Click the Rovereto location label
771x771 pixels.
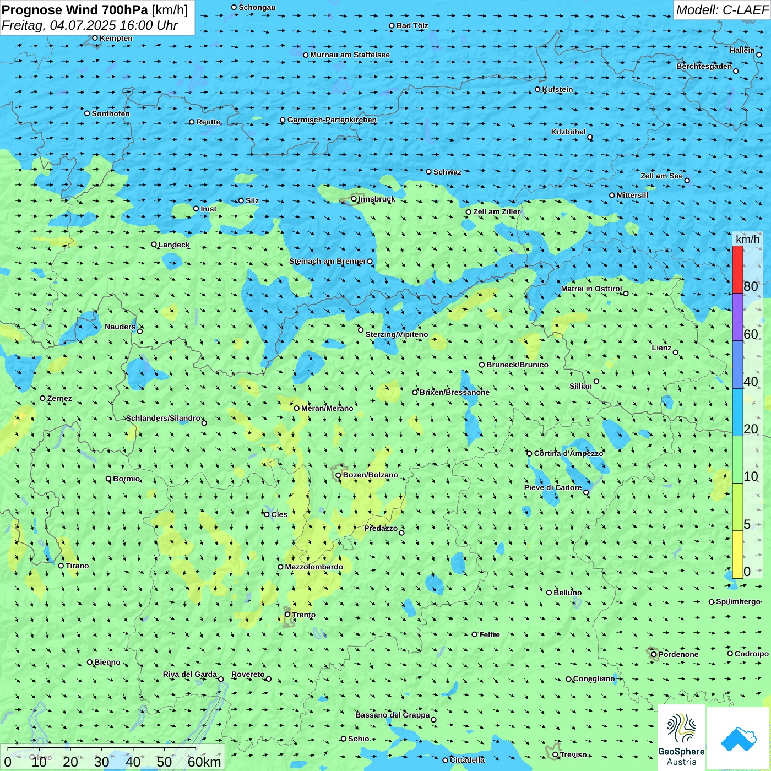[x=248, y=674]
